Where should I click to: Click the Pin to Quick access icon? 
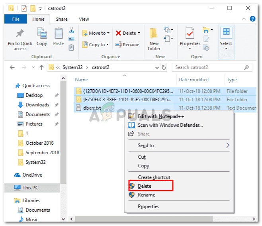pyautogui.click(x=20, y=33)
